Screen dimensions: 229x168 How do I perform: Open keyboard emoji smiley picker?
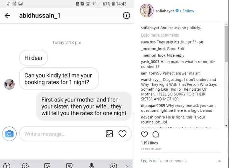pos(25,165)
